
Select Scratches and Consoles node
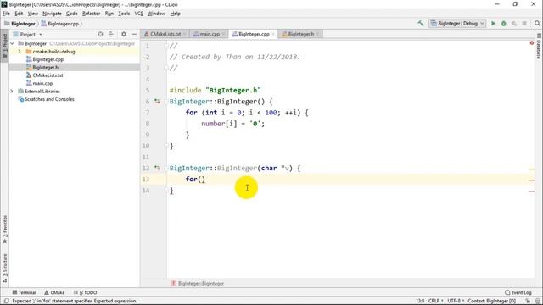click(x=49, y=99)
